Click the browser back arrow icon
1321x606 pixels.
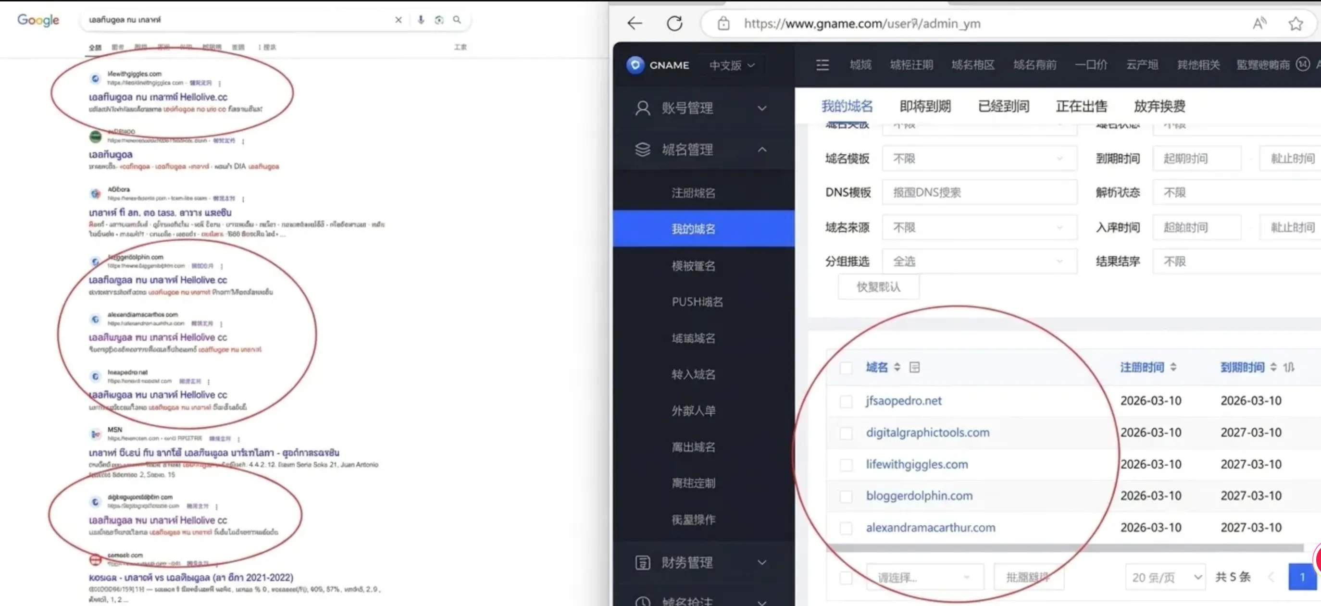(x=635, y=24)
